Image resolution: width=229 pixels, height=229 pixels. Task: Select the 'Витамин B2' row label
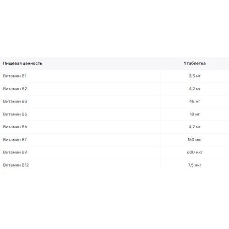coord(15,89)
